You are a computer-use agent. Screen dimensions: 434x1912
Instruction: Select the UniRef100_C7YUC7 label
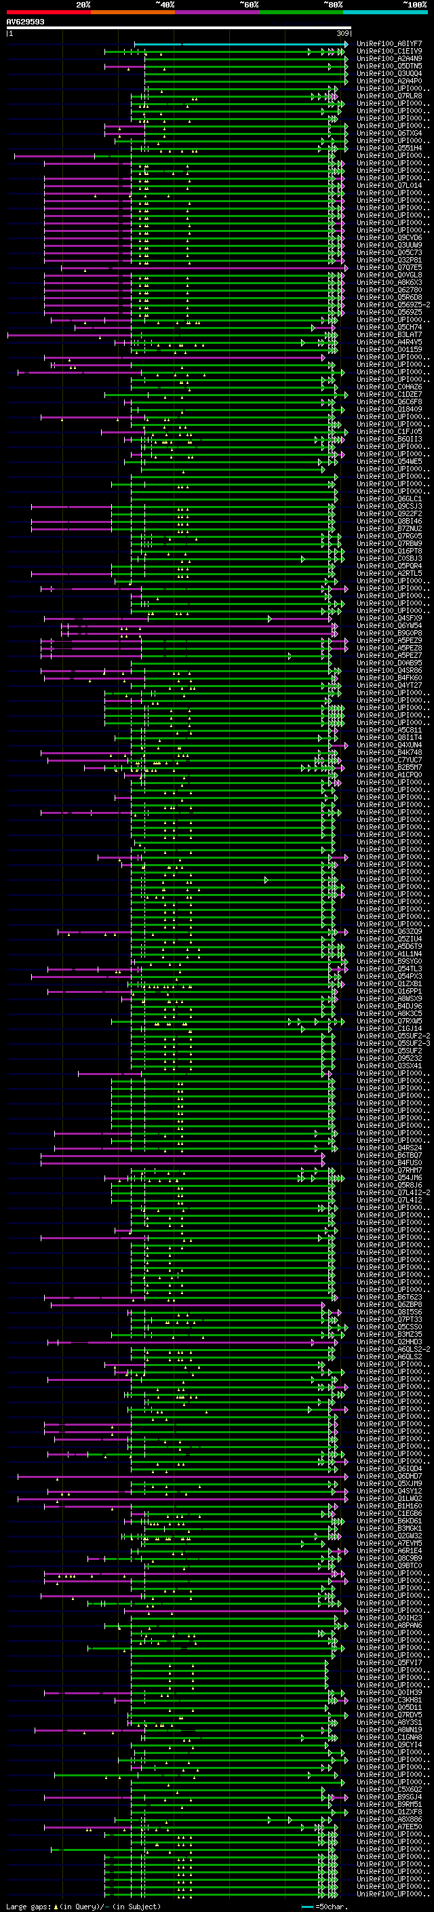click(389, 760)
